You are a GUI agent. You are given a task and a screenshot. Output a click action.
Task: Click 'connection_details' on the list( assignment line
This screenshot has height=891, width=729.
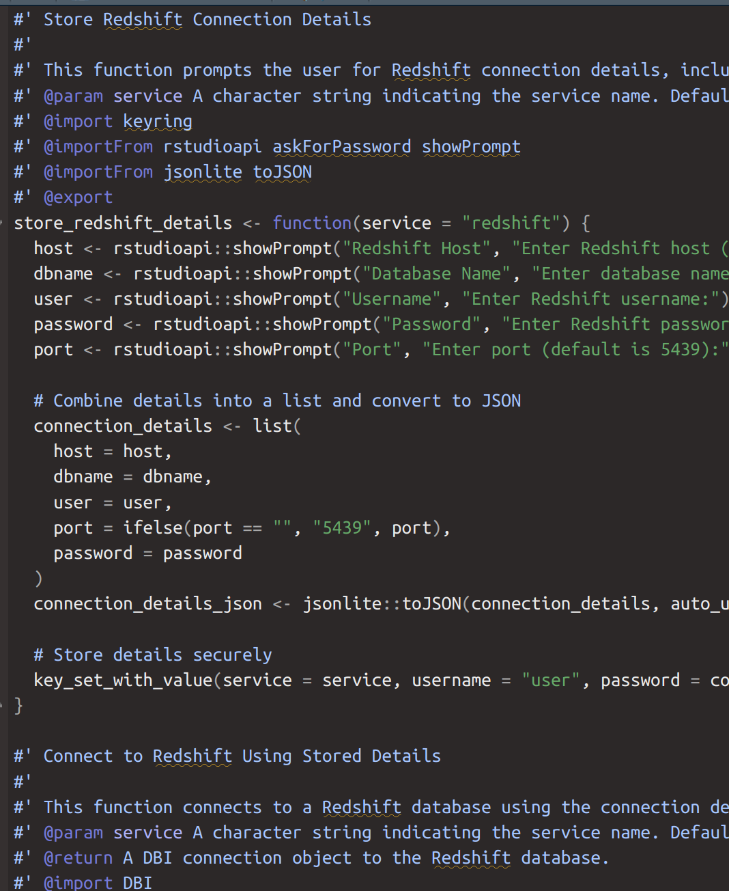[x=123, y=426]
